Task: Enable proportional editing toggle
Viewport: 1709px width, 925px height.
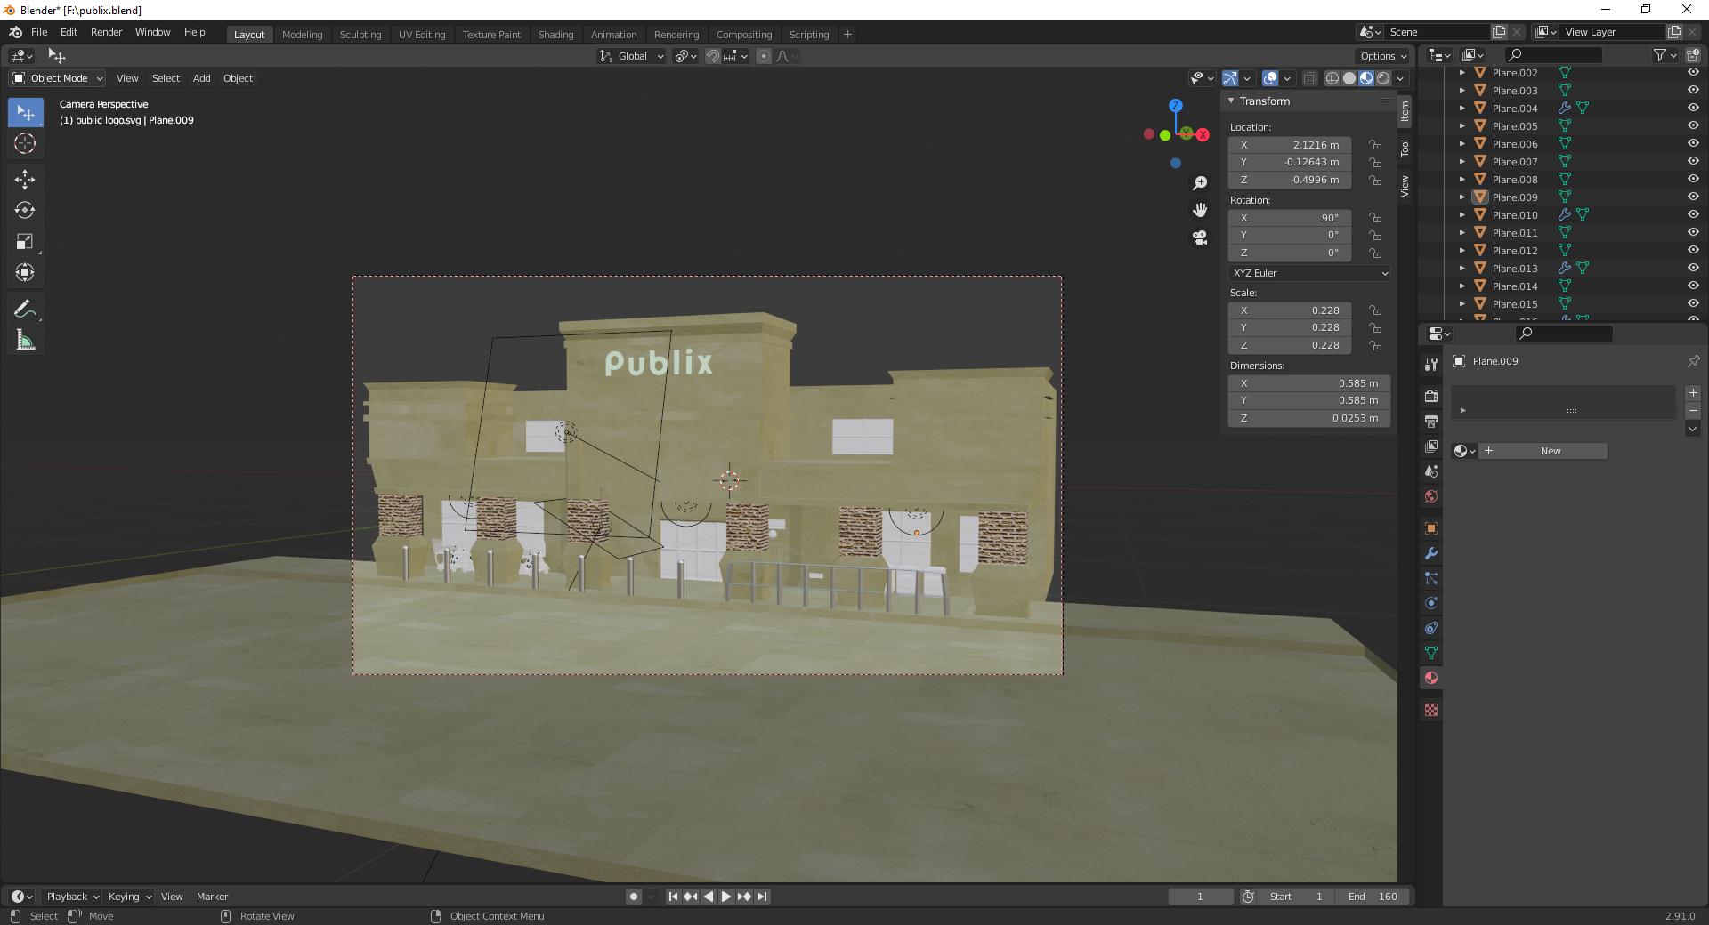Action: pos(763,56)
